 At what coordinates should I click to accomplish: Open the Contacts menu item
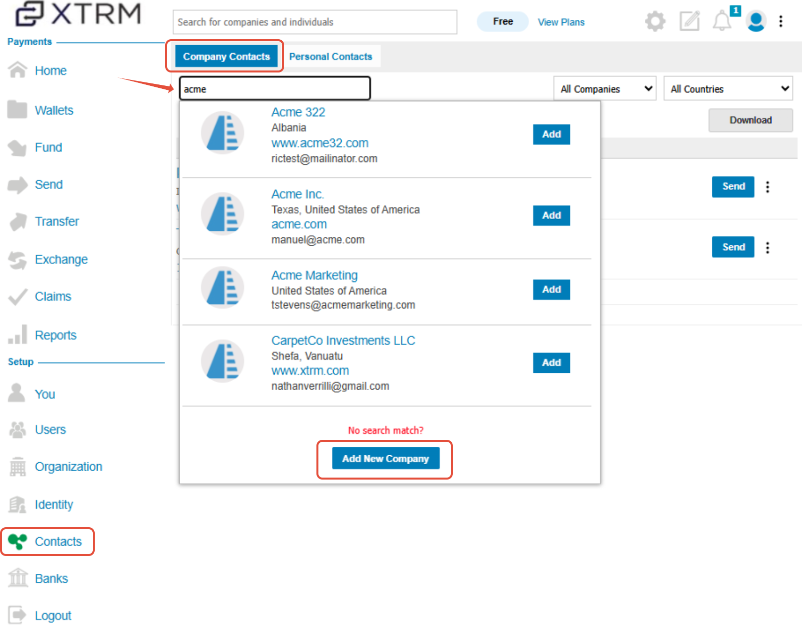tap(58, 542)
